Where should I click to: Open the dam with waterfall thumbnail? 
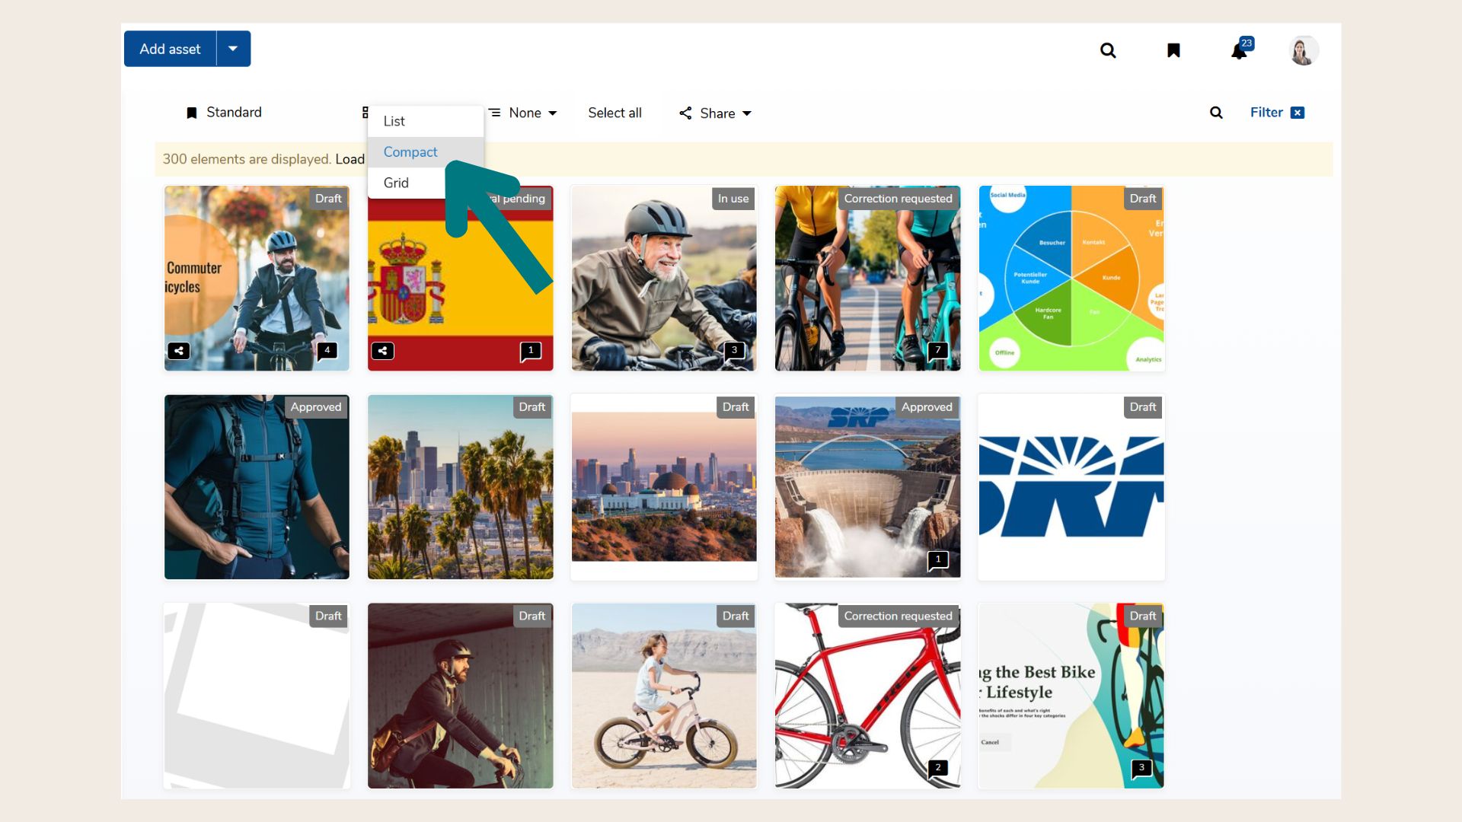pyautogui.click(x=867, y=487)
